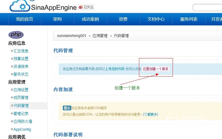Viewport: 222px width, 139px height.
Task: Click 代码管理 in the breadcrumb
Action: pos(121,36)
